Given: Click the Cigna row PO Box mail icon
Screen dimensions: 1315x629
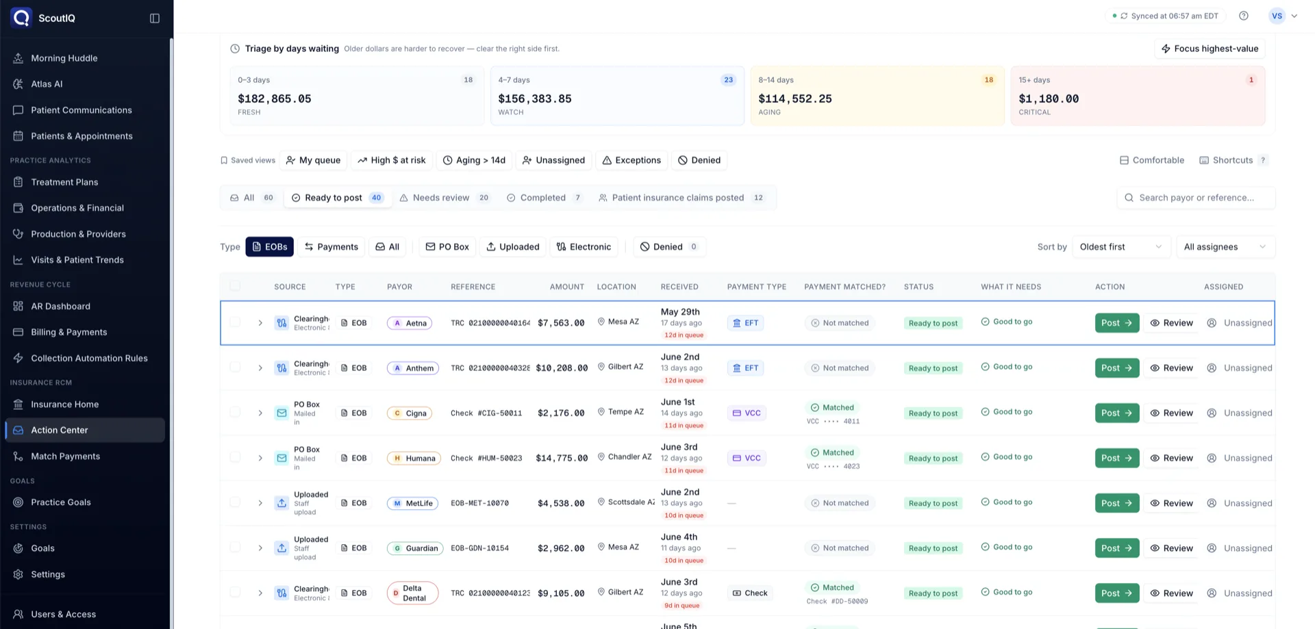Looking at the screenshot, I should coord(281,413).
